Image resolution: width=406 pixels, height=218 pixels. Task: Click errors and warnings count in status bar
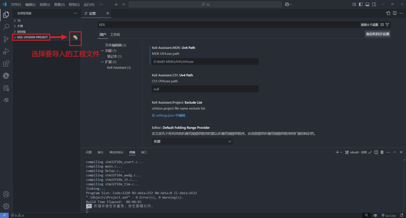tap(17, 215)
